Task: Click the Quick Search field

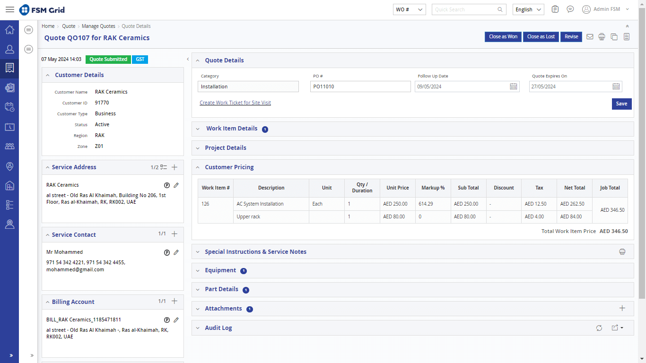Action: click(x=469, y=9)
